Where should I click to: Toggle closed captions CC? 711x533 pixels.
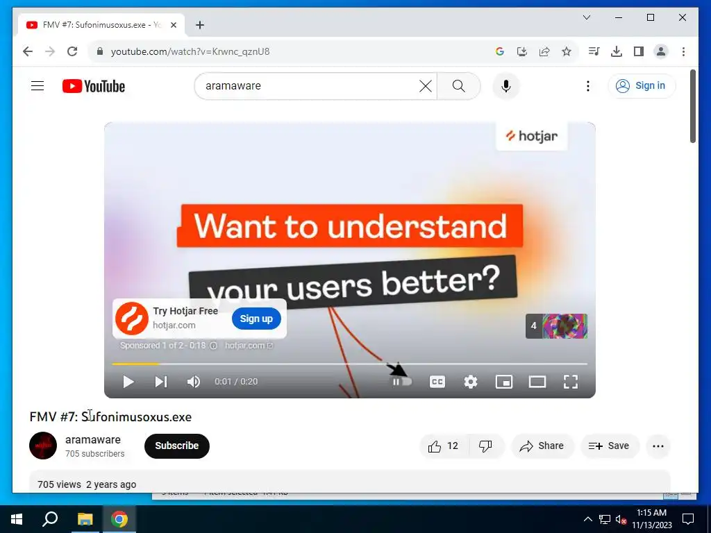pyautogui.click(x=437, y=382)
